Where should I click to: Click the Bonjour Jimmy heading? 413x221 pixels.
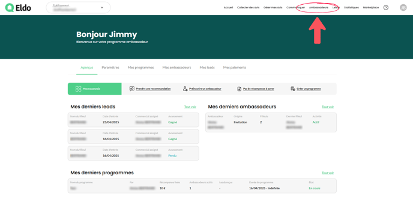107,34
